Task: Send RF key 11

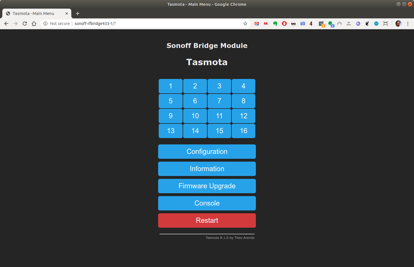Action: [219, 116]
